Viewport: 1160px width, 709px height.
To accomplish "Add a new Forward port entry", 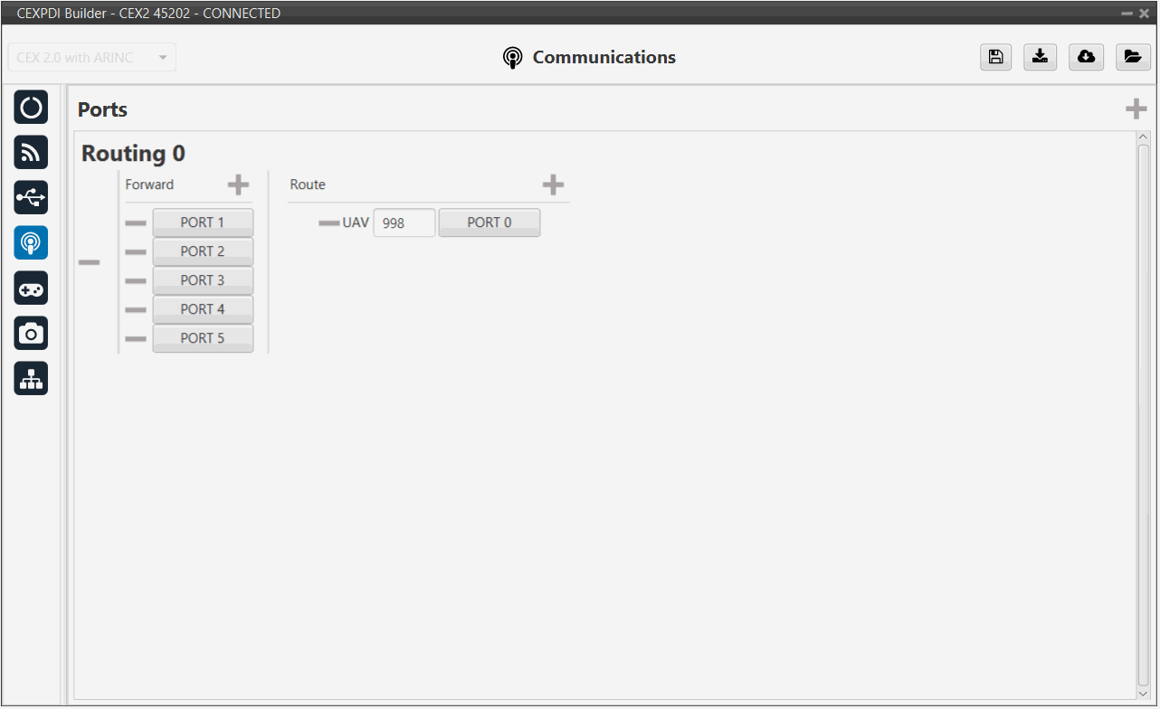I will 238,185.
